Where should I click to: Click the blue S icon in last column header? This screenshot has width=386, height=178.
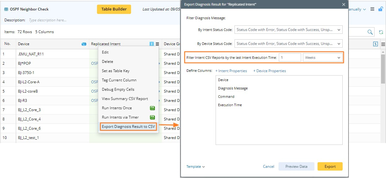pyautogui.click(x=375, y=44)
